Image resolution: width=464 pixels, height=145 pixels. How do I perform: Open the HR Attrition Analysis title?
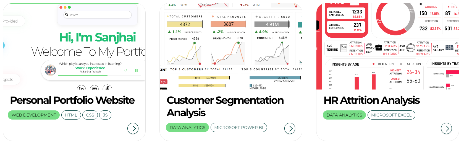pos(372,100)
